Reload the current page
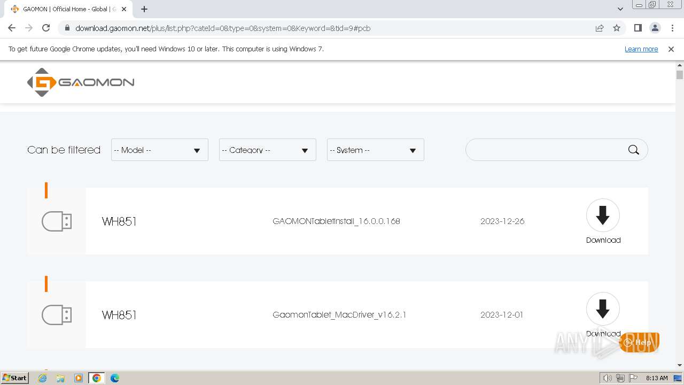Viewport: 684px width, 385px height. (x=46, y=28)
